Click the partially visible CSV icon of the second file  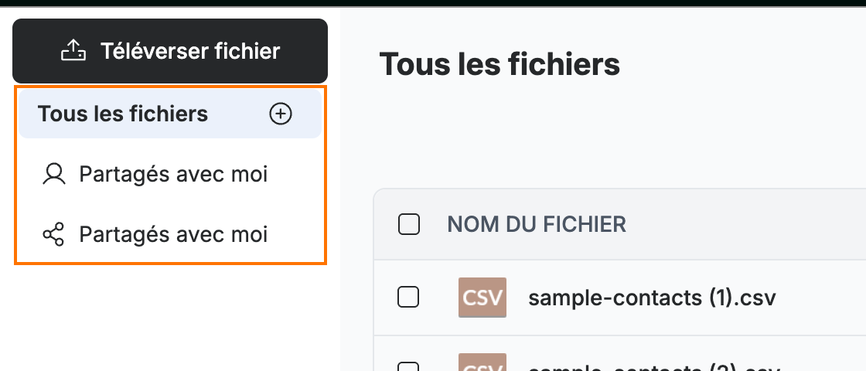coord(482,362)
